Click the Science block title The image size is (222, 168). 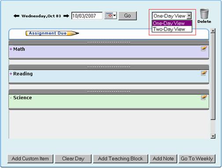22,97
